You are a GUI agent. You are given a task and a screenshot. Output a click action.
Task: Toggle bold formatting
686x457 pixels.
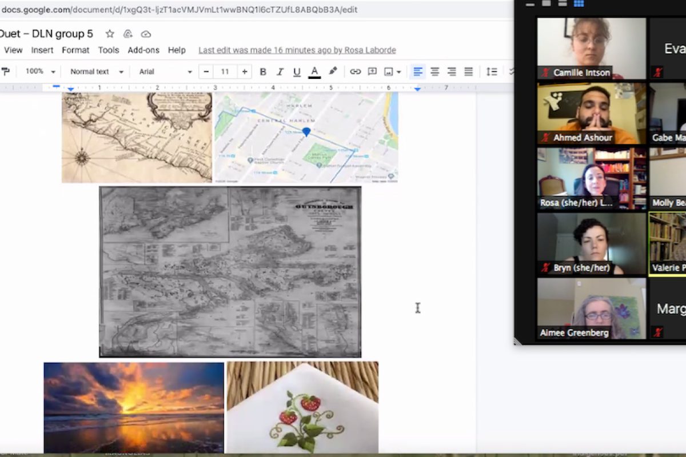(263, 72)
